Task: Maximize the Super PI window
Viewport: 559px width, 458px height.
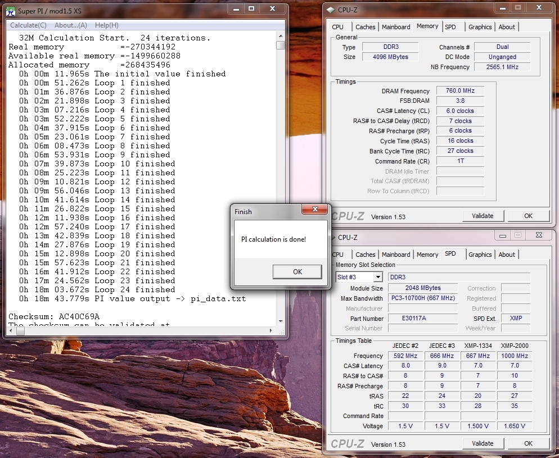Action: click(x=251, y=8)
